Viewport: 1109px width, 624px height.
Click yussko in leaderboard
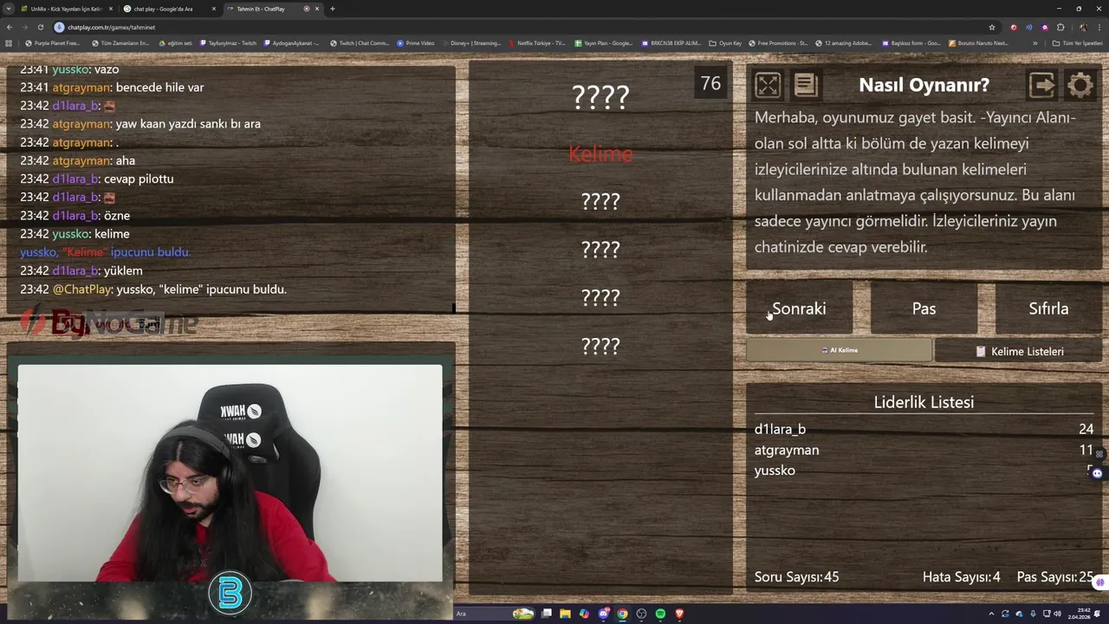(775, 471)
